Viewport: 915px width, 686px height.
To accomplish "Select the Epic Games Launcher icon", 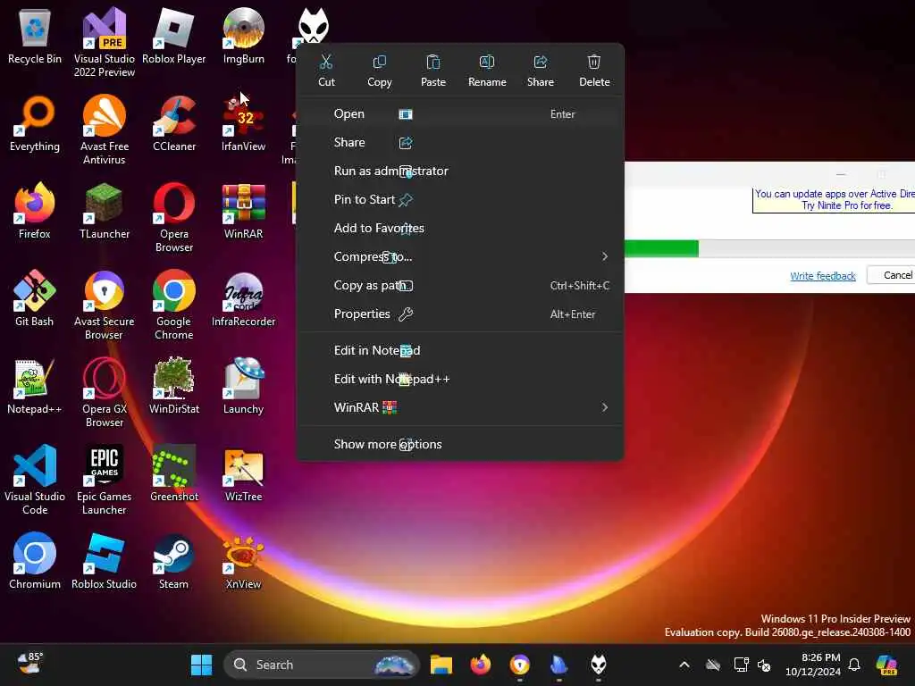I will click(104, 480).
